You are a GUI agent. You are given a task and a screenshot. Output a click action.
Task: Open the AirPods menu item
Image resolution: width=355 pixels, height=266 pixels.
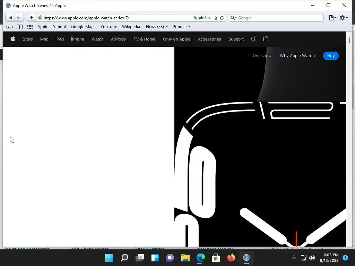118,39
